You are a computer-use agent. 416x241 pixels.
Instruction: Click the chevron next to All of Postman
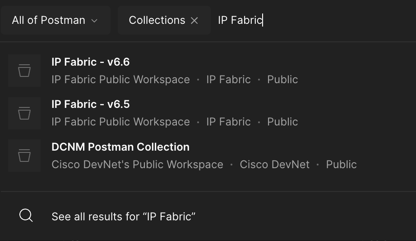coord(94,21)
